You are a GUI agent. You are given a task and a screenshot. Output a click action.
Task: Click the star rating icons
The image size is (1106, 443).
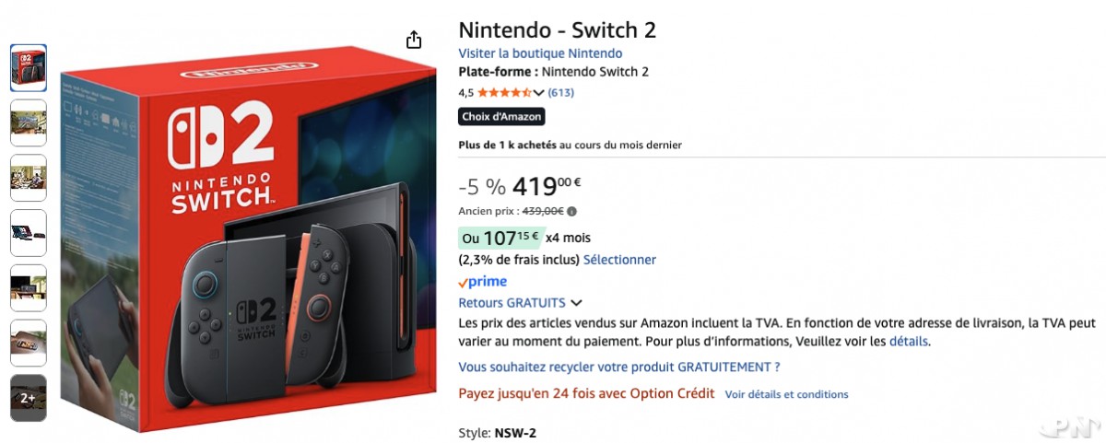(504, 92)
